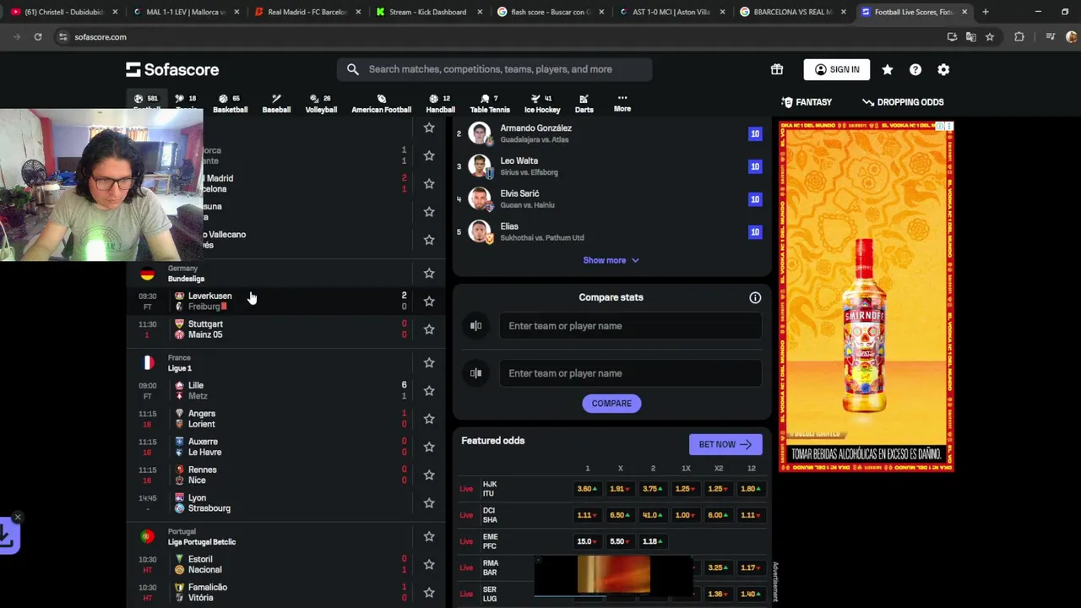Open the gift rewards icon

[777, 69]
